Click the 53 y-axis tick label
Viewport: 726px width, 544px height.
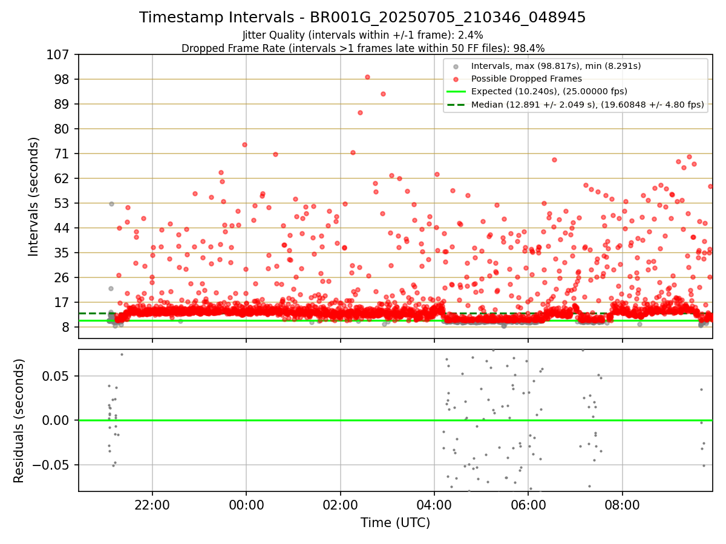63,203
